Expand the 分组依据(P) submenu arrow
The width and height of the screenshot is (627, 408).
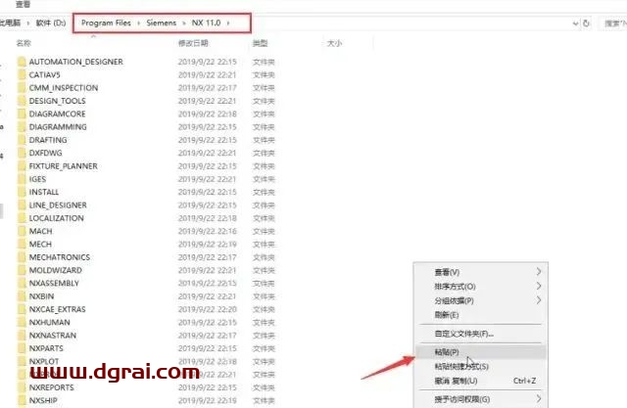pyautogui.click(x=539, y=300)
